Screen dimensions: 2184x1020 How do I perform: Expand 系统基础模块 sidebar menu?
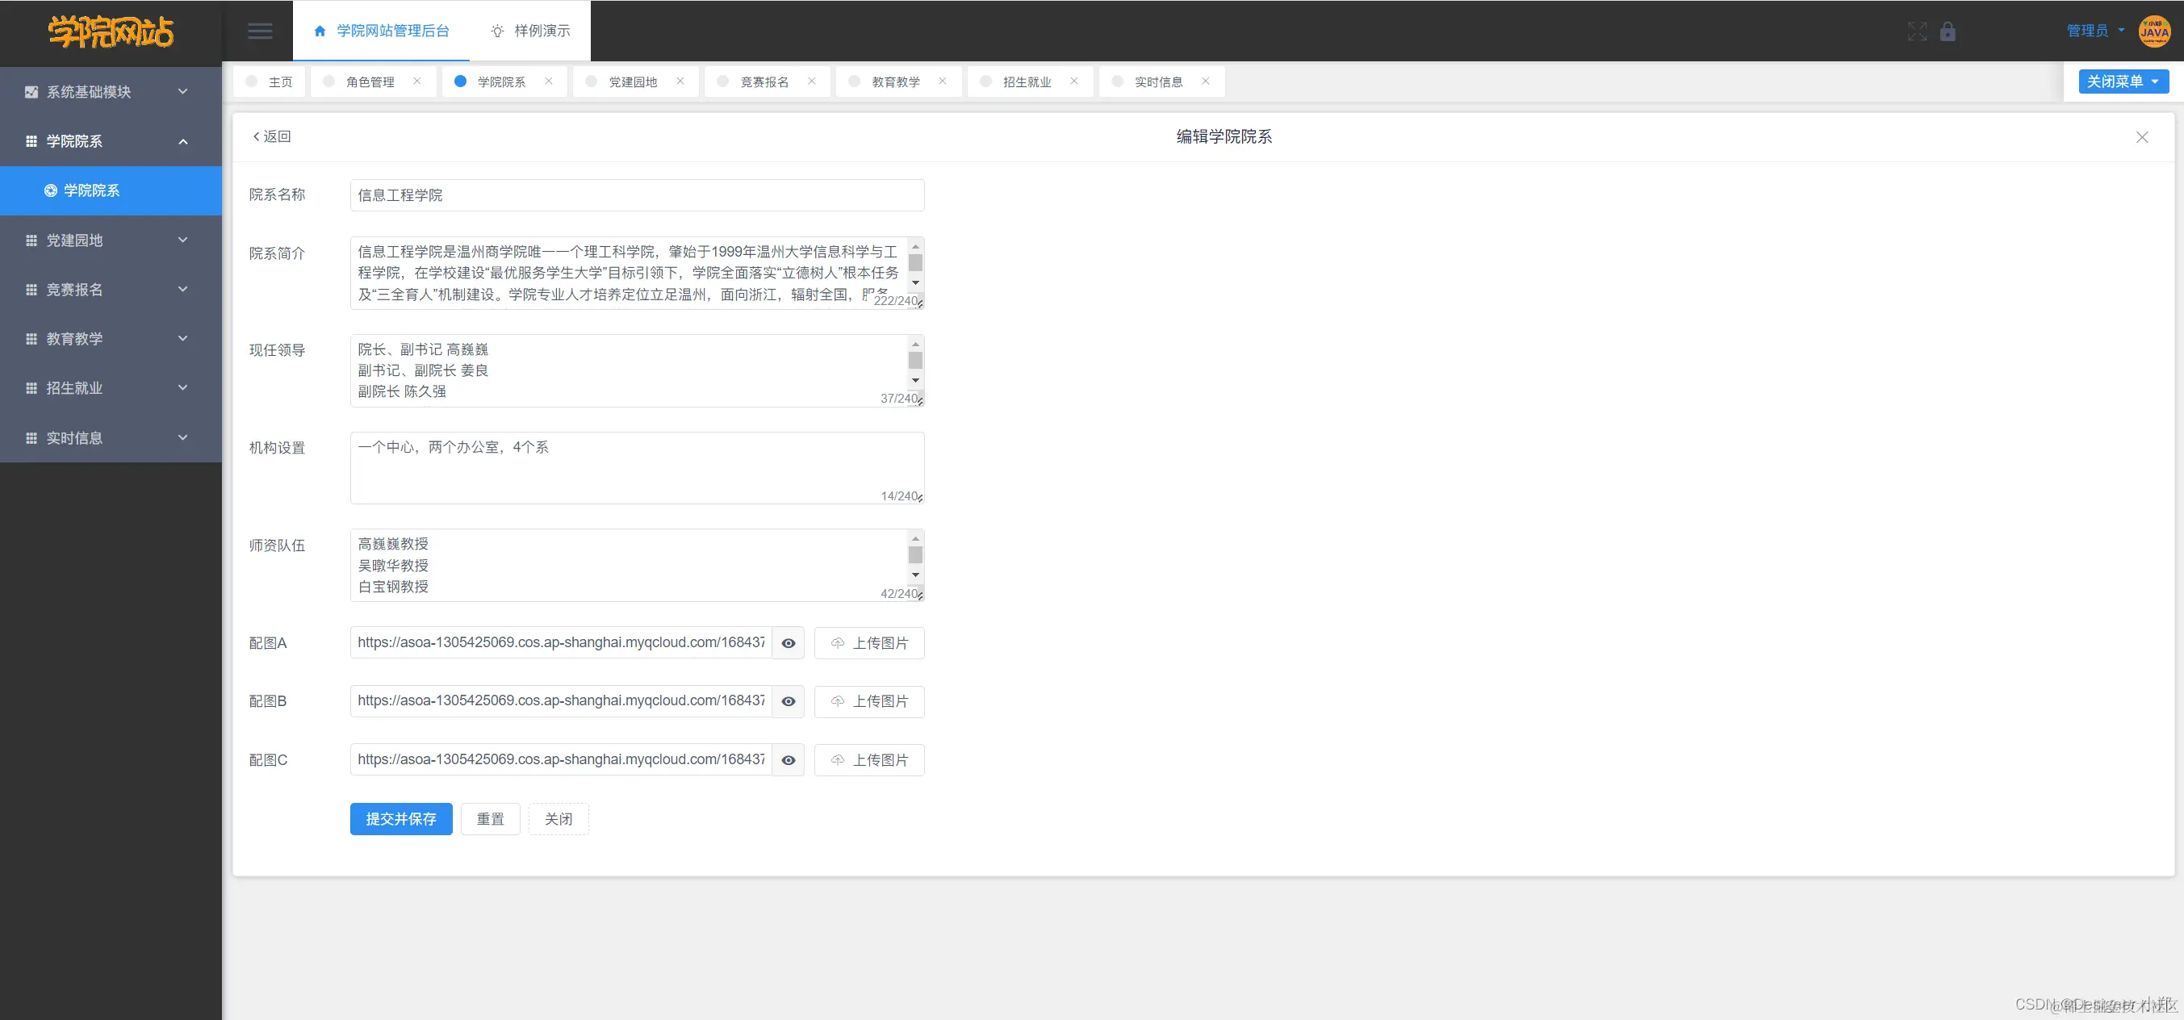(111, 91)
